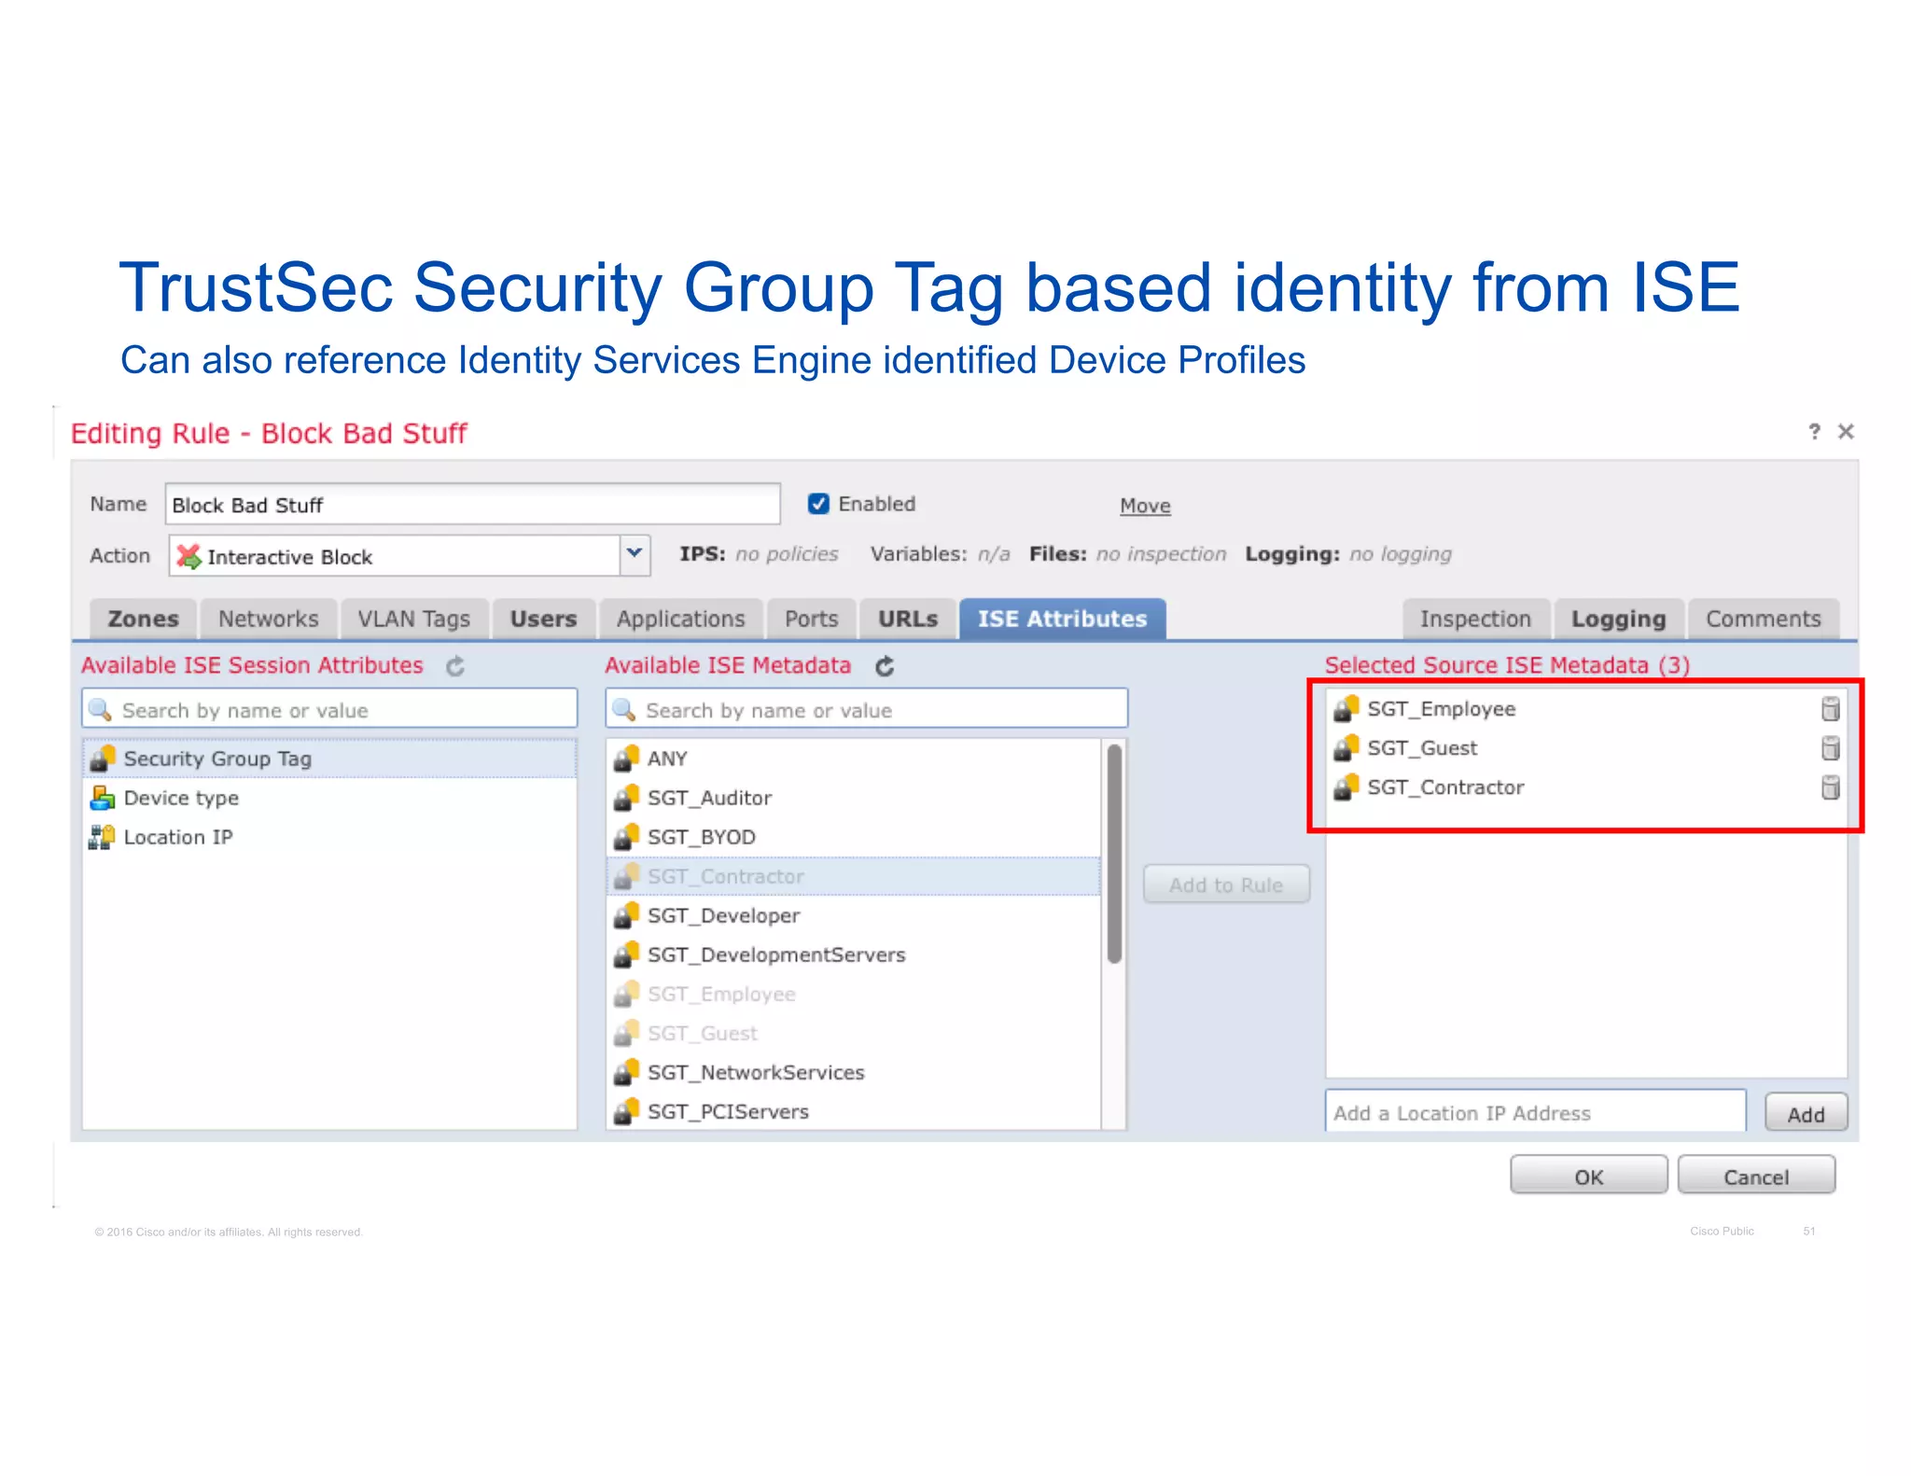1911x1476 pixels.
Task: Click the ISE metadata list scrollbar
Action: click(1114, 854)
